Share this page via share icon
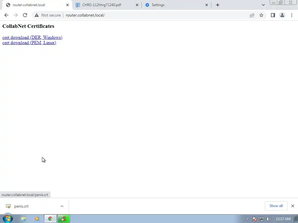The image size is (298, 223). tap(252, 15)
